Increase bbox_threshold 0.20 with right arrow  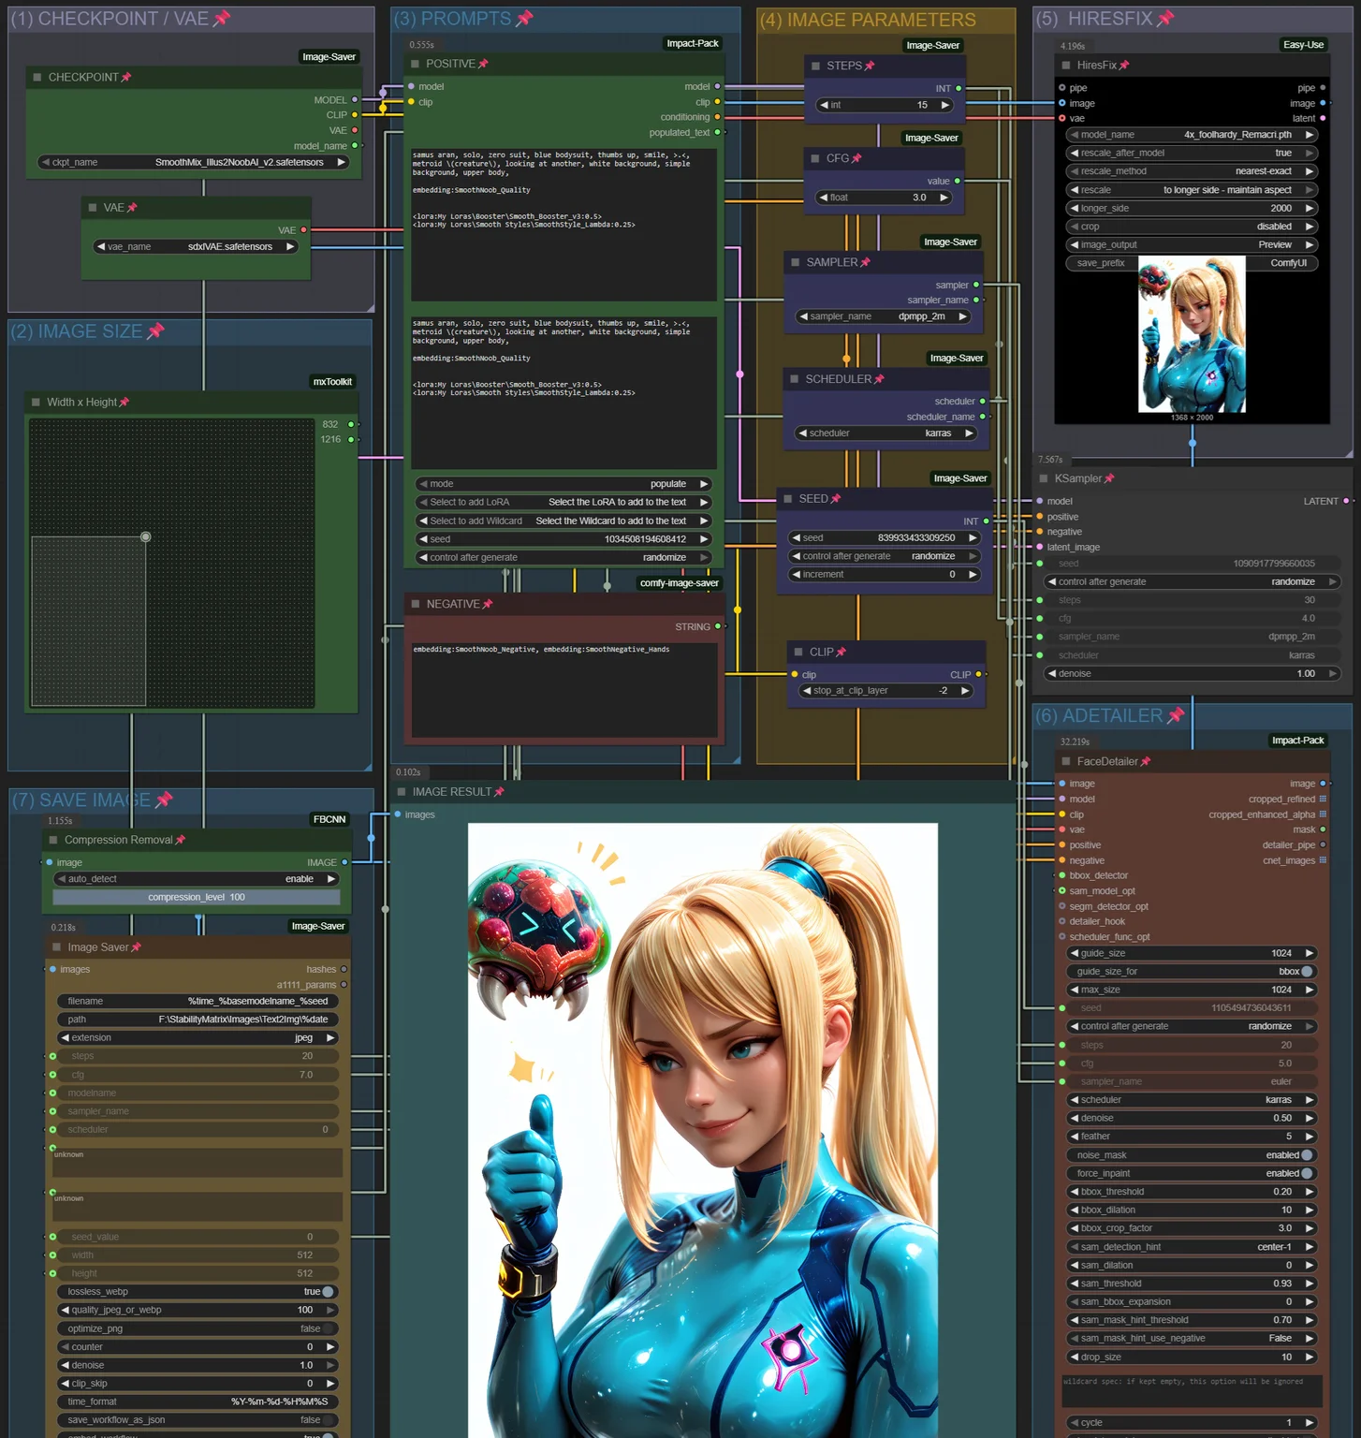click(1309, 1193)
